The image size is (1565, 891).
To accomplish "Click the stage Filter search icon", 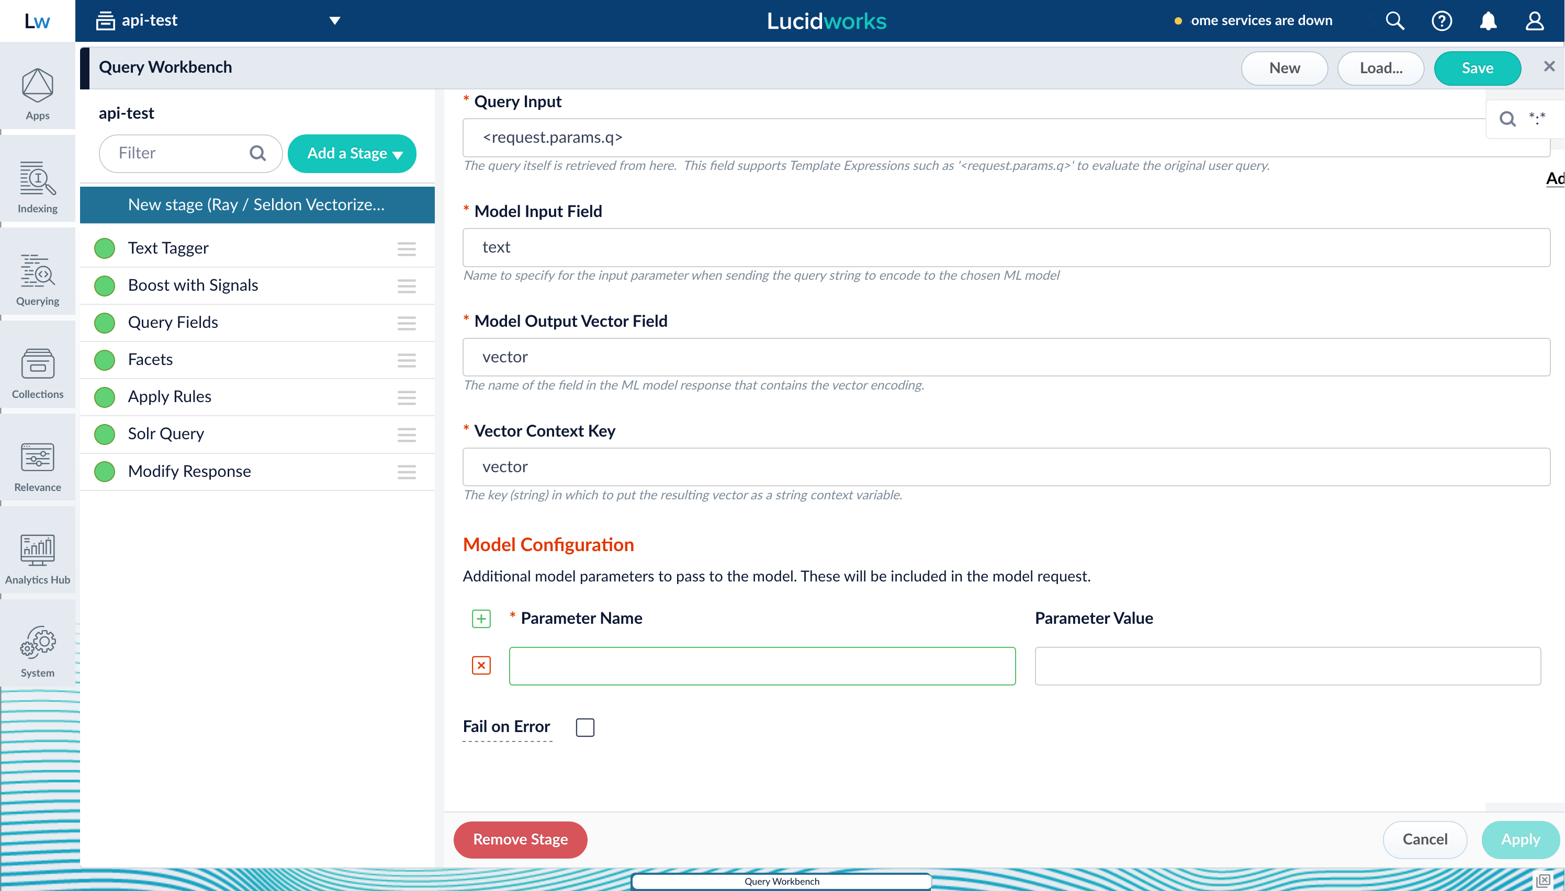I will (x=258, y=153).
